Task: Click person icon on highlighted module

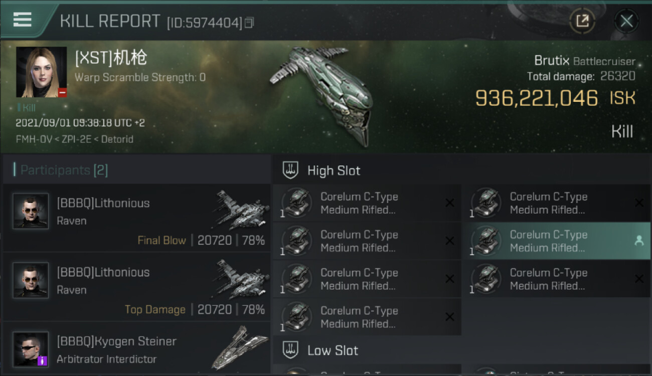Action: pyautogui.click(x=639, y=241)
